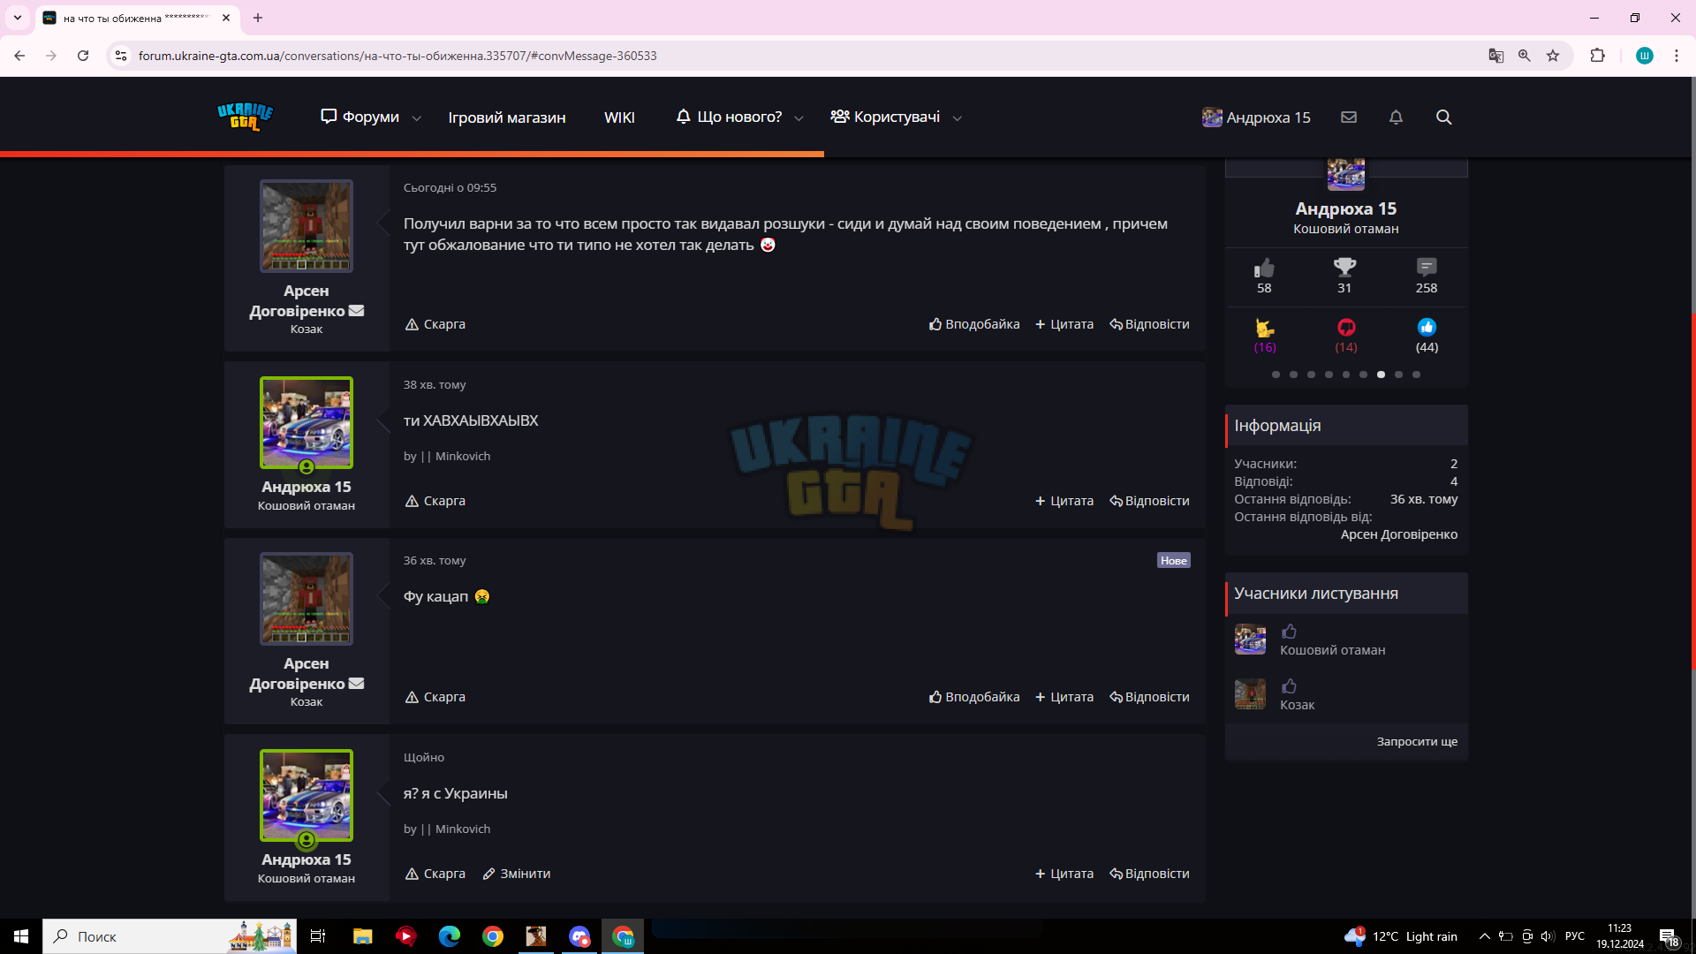
Task: Open the Chrome three-dot menu
Action: tap(1677, 56)
